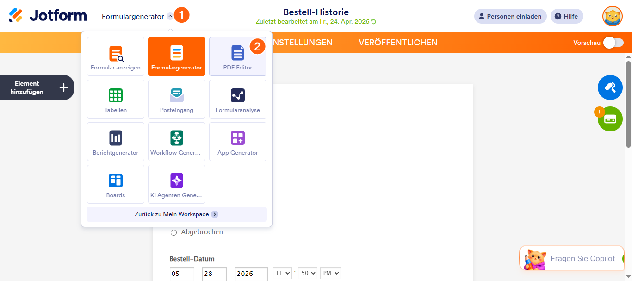
Task: Open the PDF Editor tile
Action: coord(238,56)
